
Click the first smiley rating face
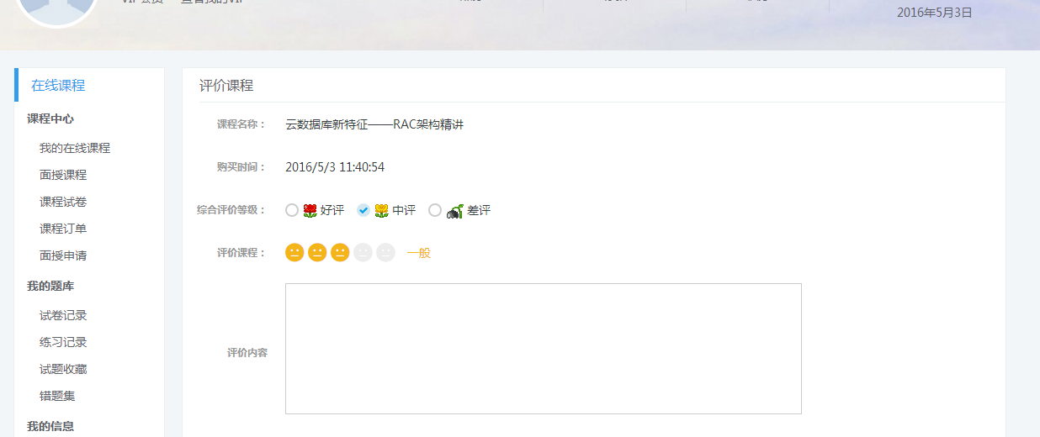pos(294,252)
